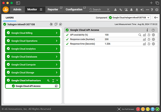Click the bell notifications icon
Viewport: 161px width, 112px height.
(132, 10)
